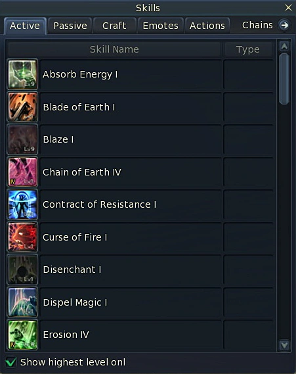The image size is (296, 374).
Task: Open the Craft tab
Action: (x=114, y=26)
